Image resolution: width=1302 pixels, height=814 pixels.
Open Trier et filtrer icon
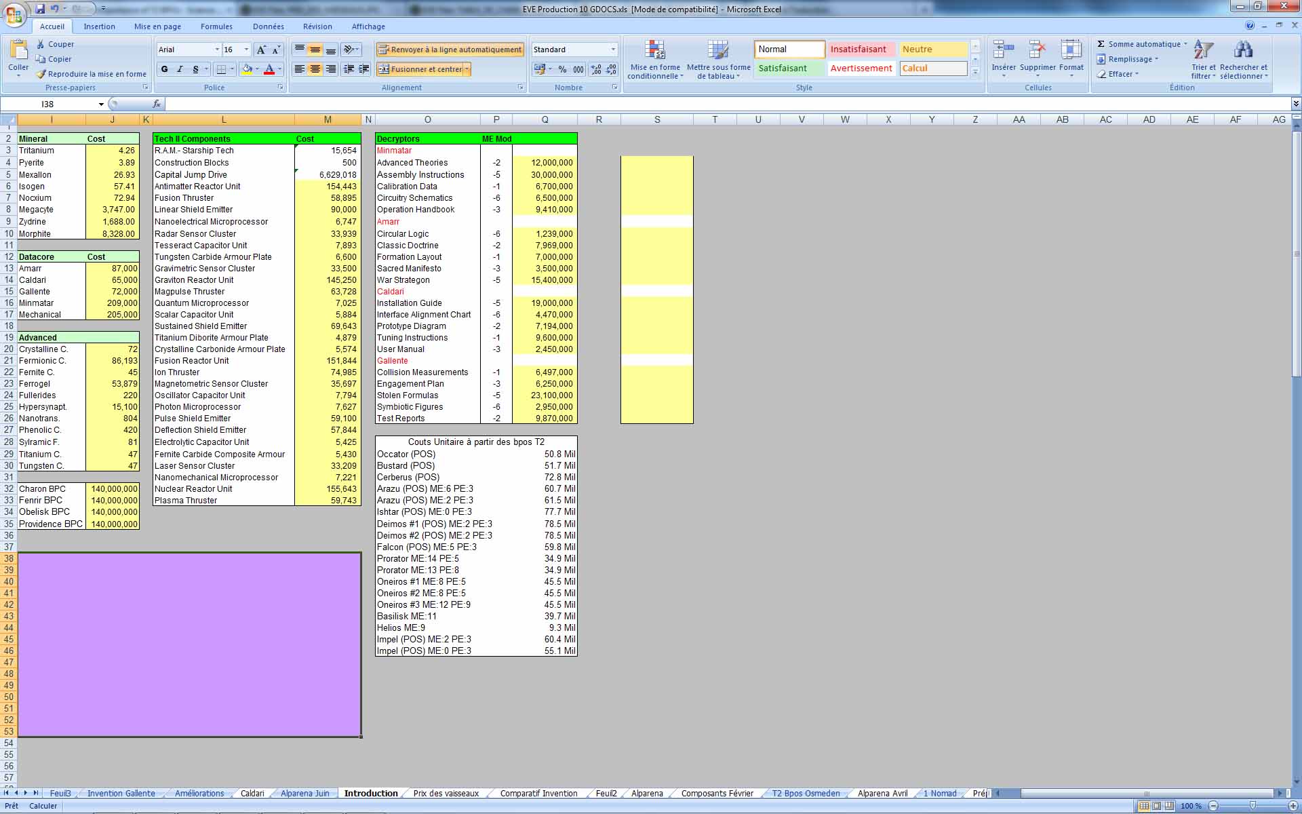pyautogui.click(x=1203, y=50)
